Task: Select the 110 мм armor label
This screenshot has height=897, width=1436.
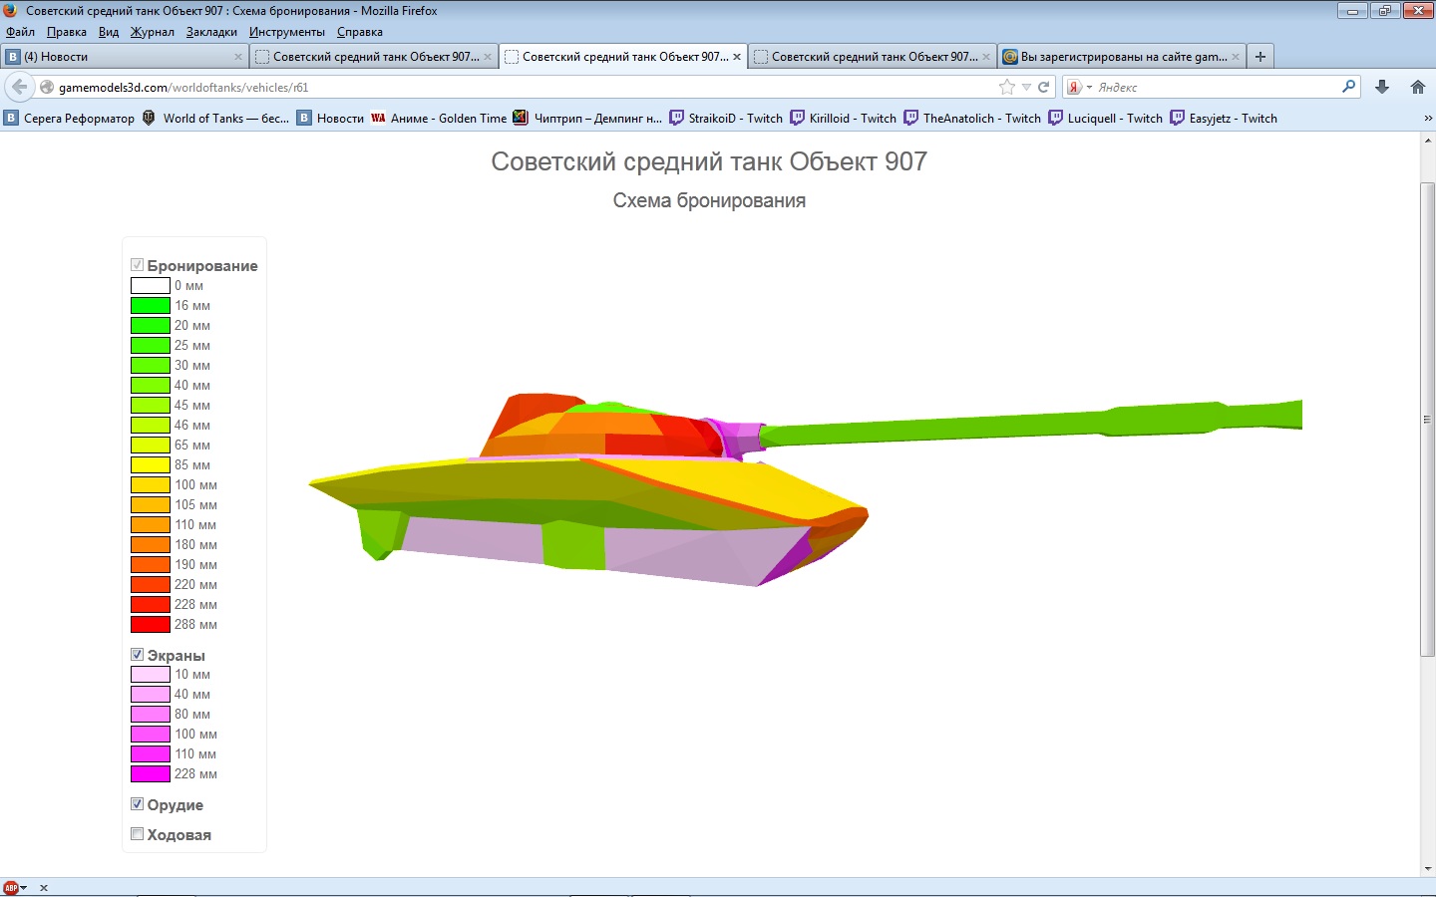Action: pyautogui.click(x=195, y=525)
